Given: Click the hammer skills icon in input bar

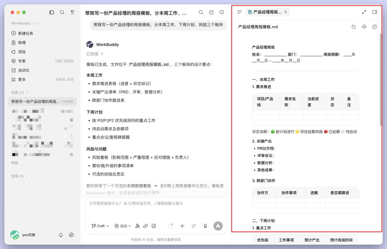Looking at the screenshot, I should (x=138, y=226).
